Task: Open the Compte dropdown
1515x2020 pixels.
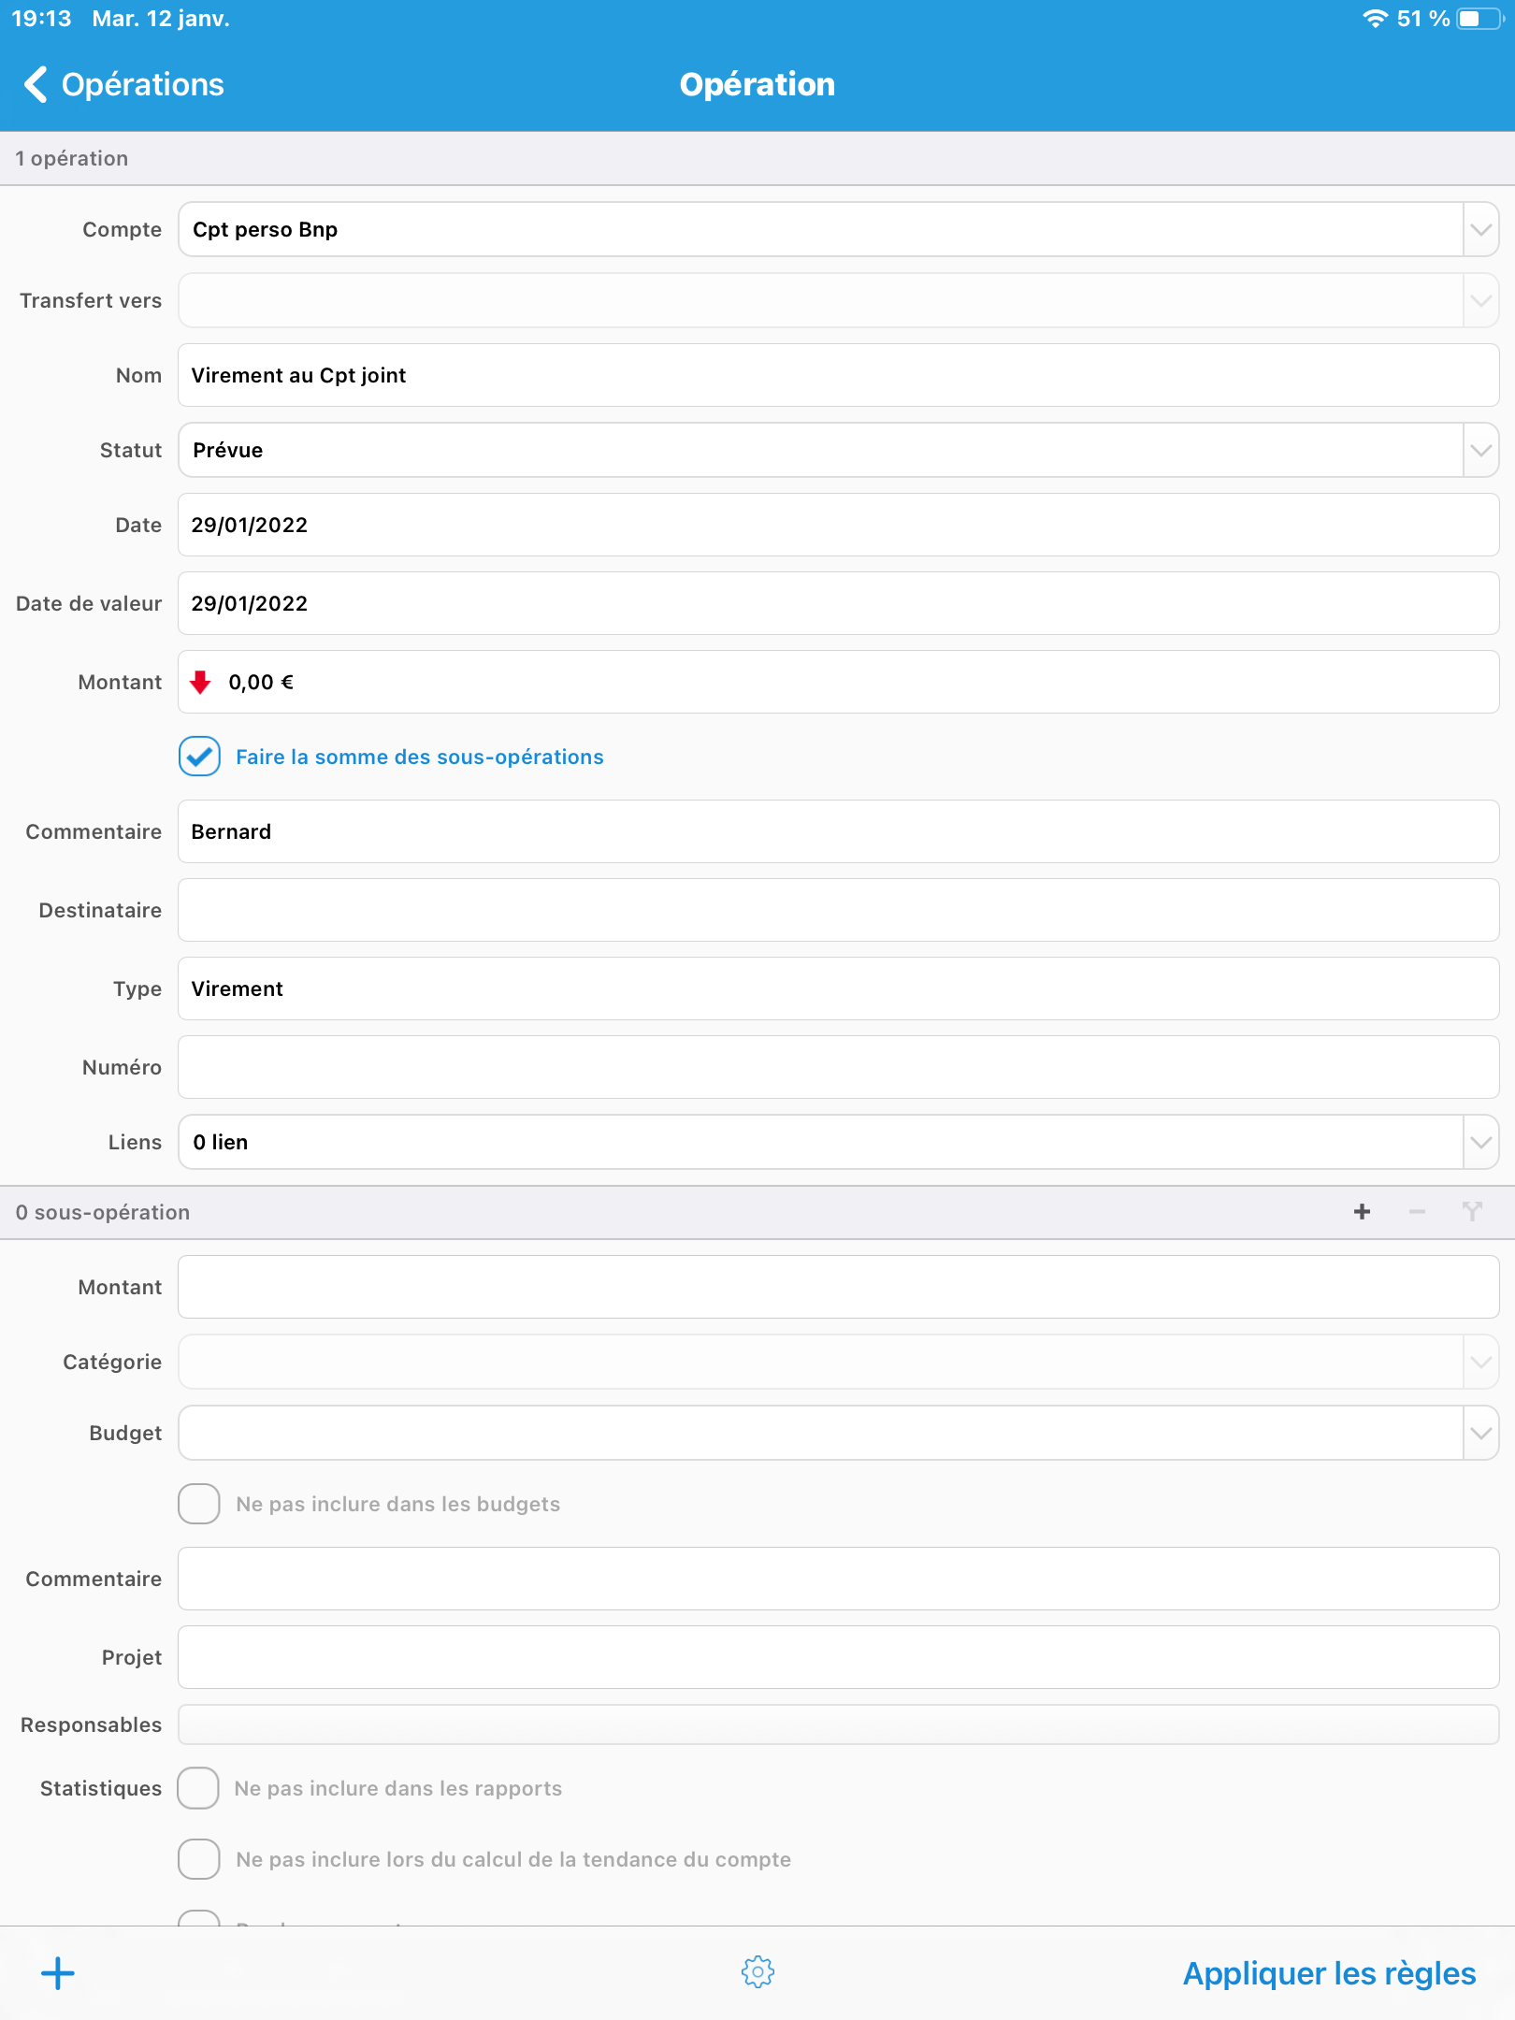Action: (1480, 230)
